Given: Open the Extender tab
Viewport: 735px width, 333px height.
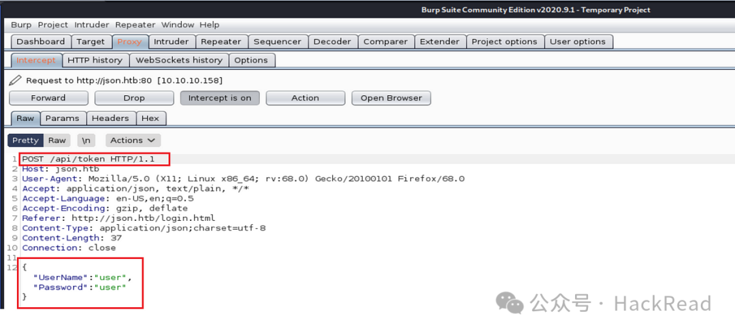Looking at the screenshot, I should (x=440, y=41).
